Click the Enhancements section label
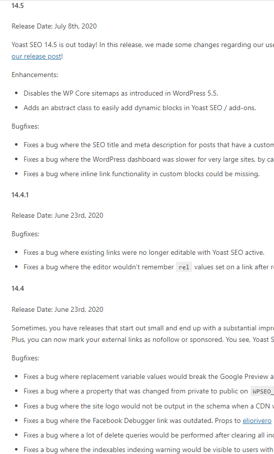 click(x=34, y=75)
